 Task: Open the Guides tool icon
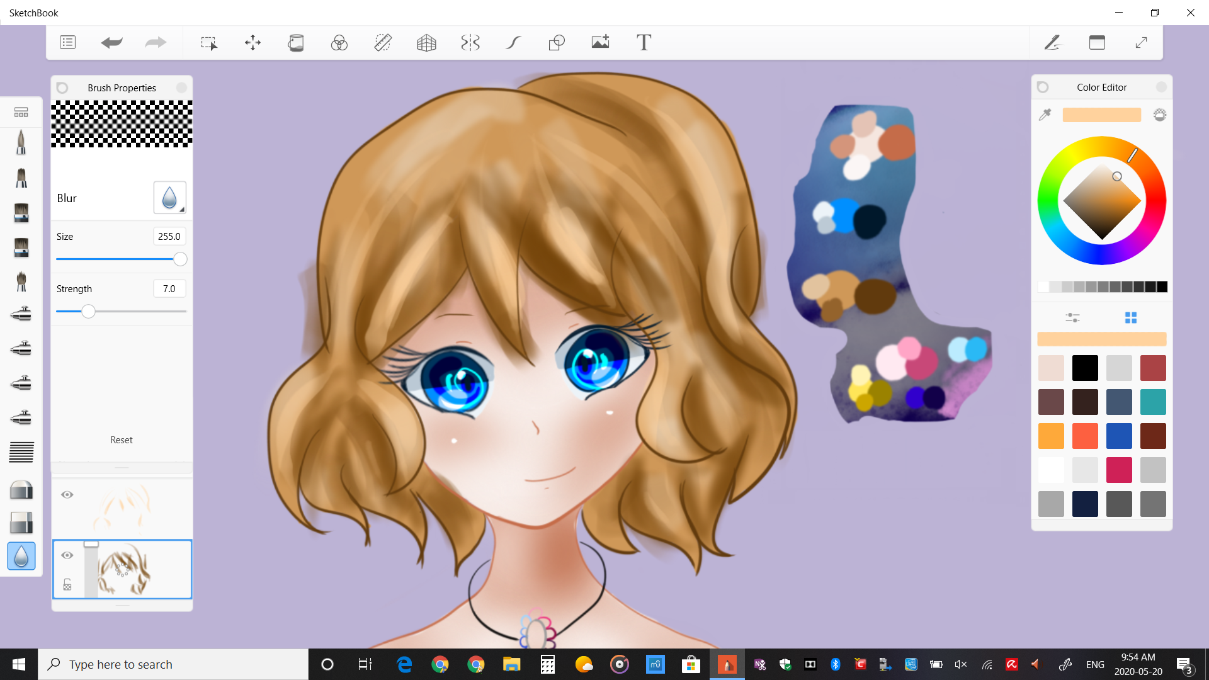pos(339,42)
